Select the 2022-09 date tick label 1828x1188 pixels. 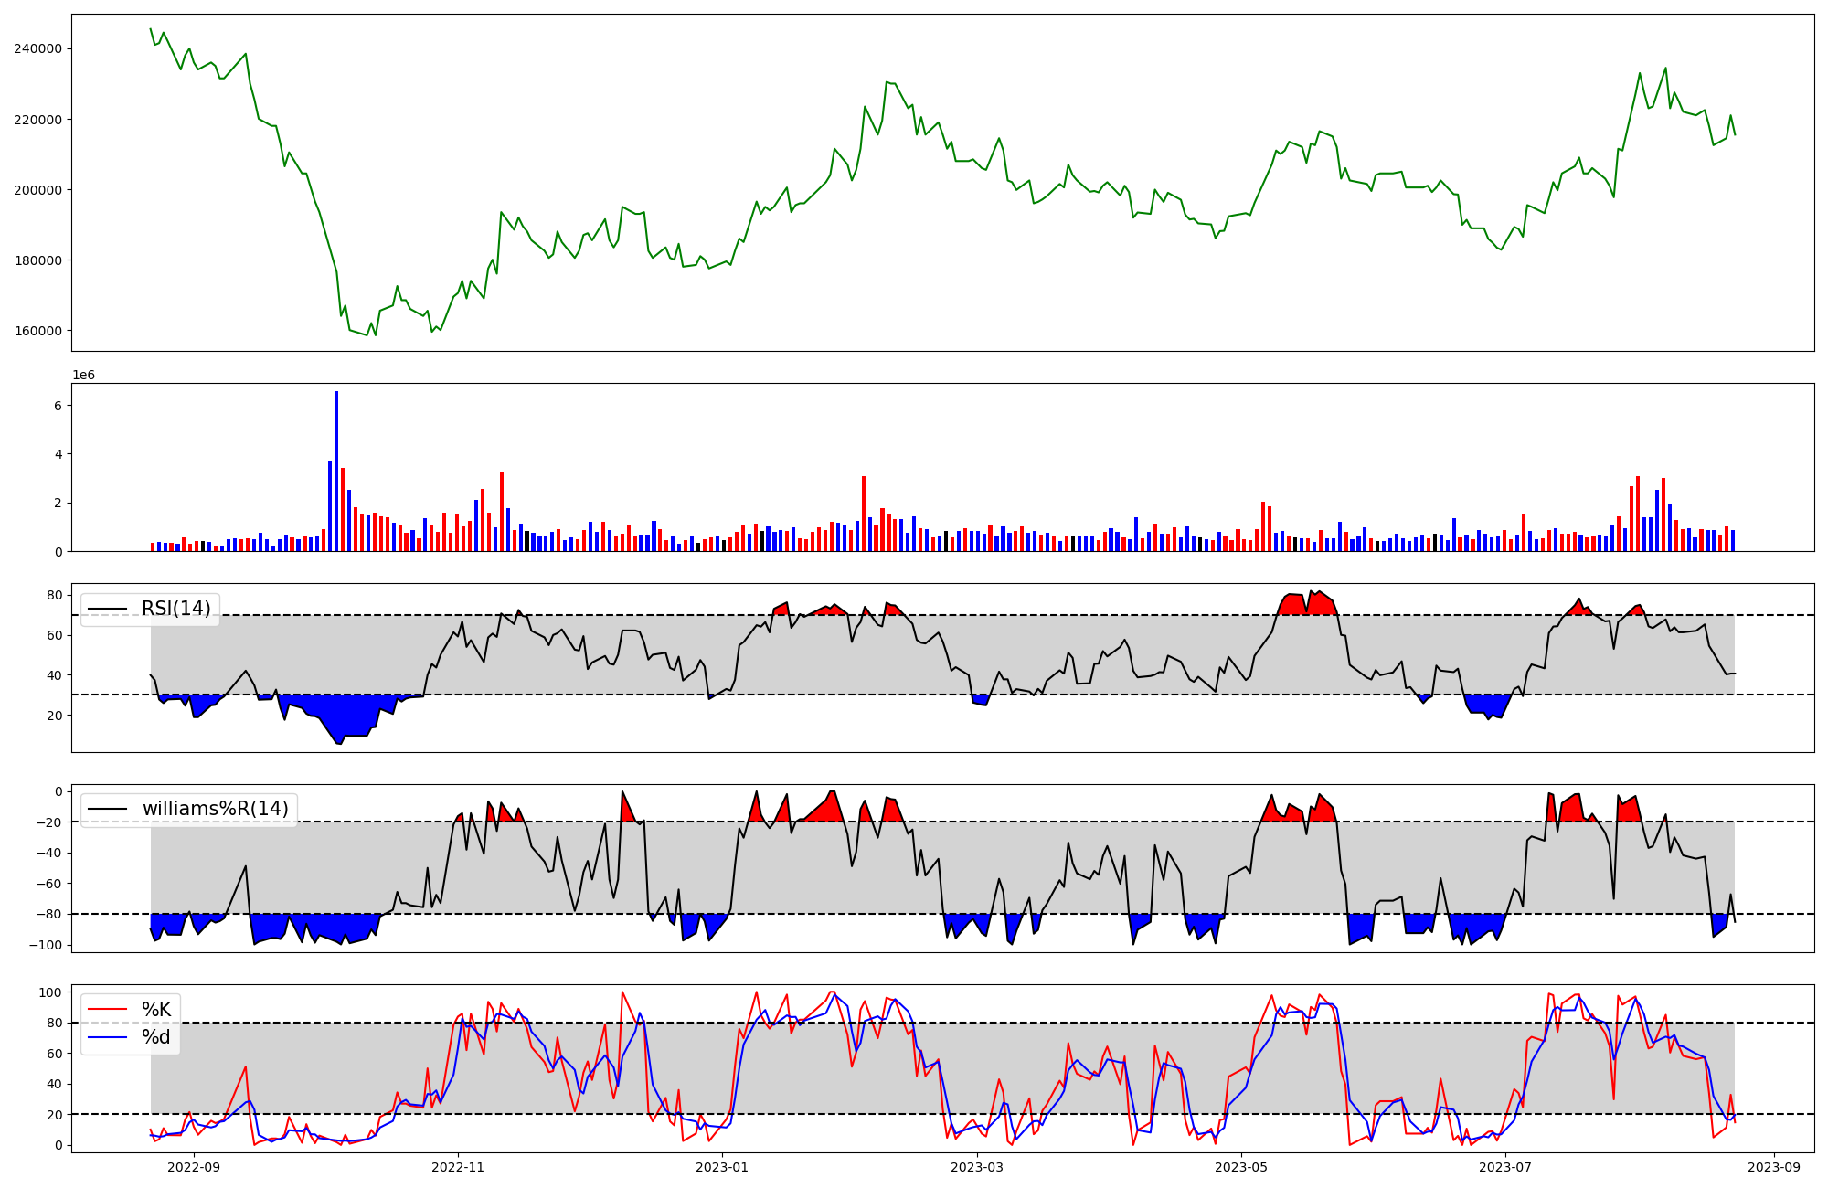point(194,1167)
